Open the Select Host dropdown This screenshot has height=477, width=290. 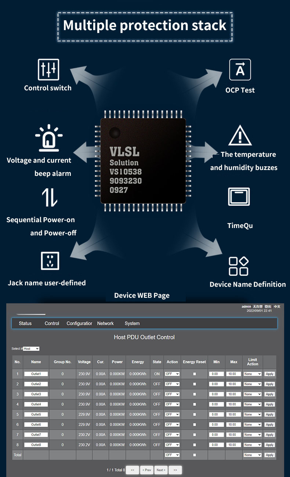(x=31, y=348)
